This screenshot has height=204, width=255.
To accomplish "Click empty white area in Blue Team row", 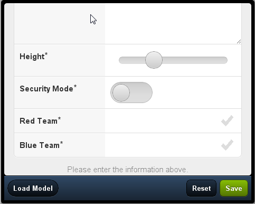I will (x=162, y=145).
